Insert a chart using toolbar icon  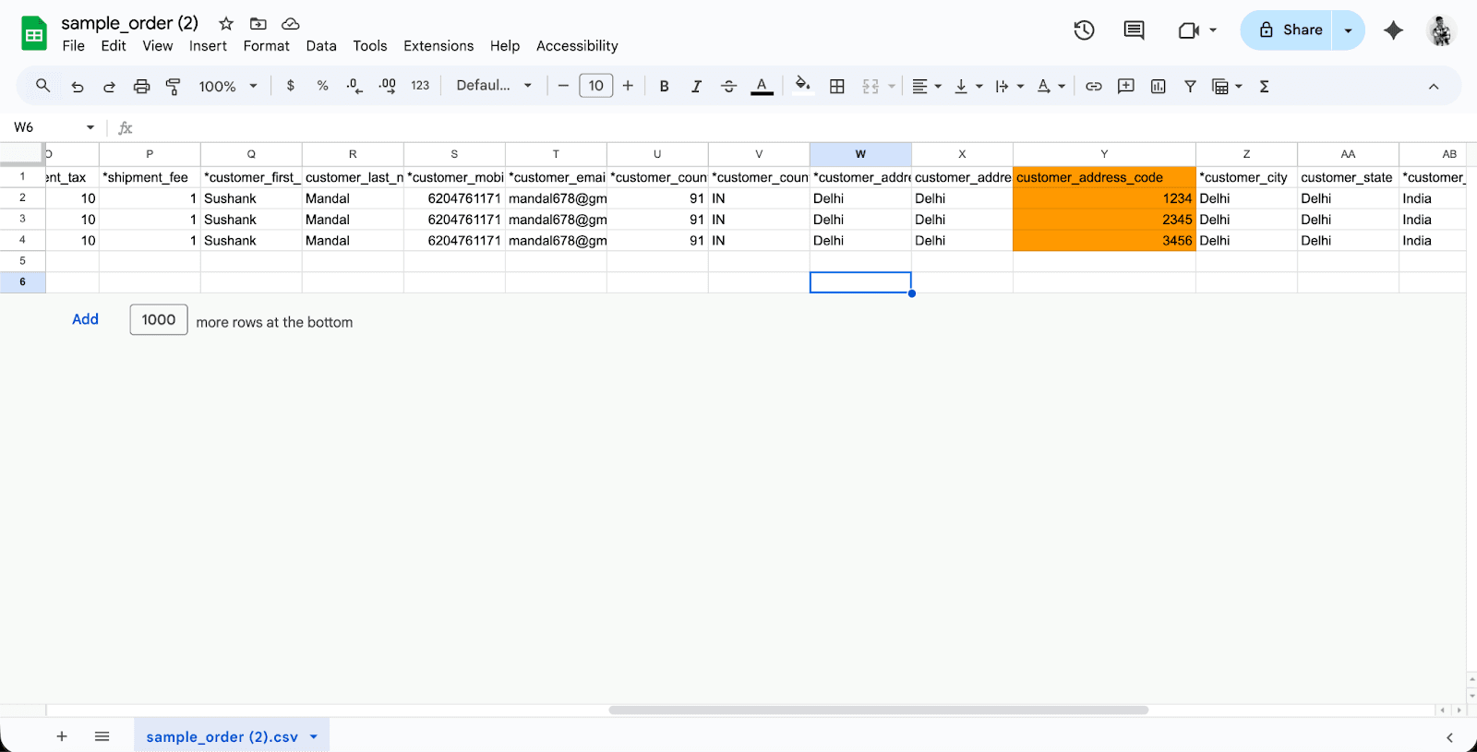point(1158,87)
